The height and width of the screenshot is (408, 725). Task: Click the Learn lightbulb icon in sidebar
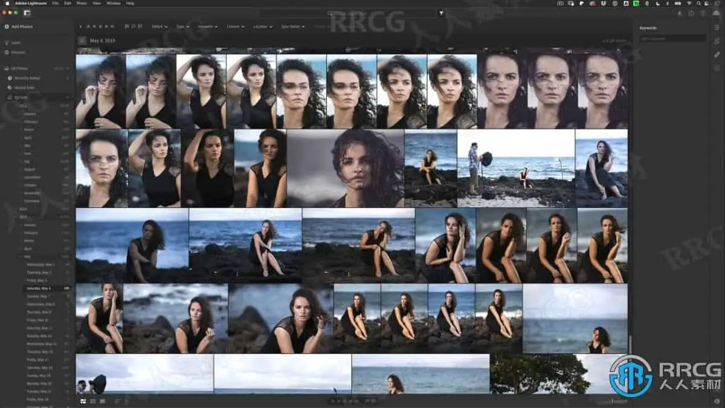coord(7,43)
